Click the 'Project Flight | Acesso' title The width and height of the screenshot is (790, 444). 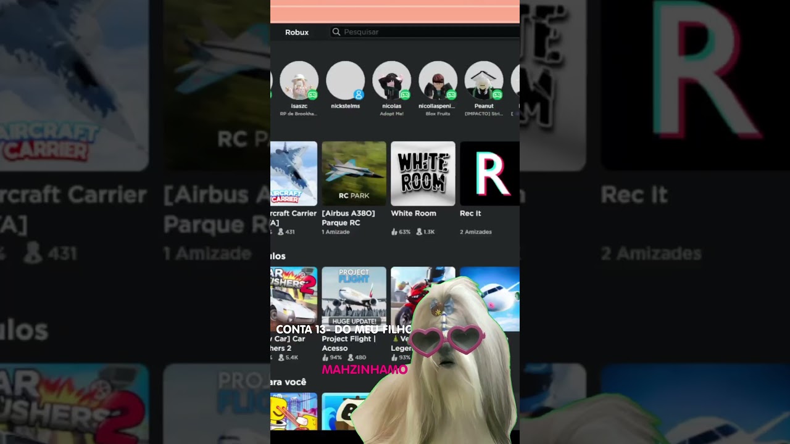click(349, 343)
